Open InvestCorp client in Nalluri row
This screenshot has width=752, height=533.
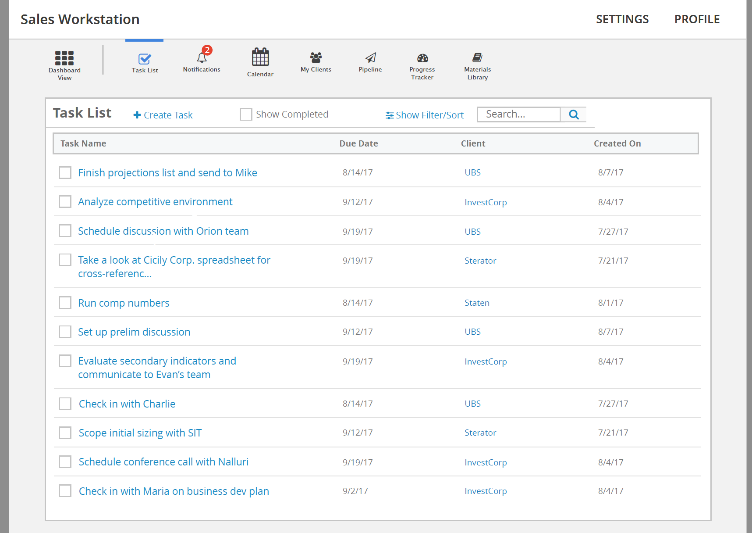click(x=486, y=462)
